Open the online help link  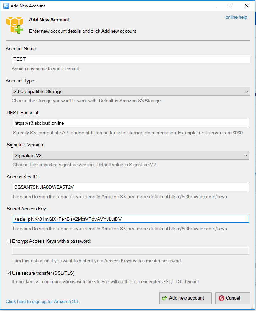click(x=236, y=17)
